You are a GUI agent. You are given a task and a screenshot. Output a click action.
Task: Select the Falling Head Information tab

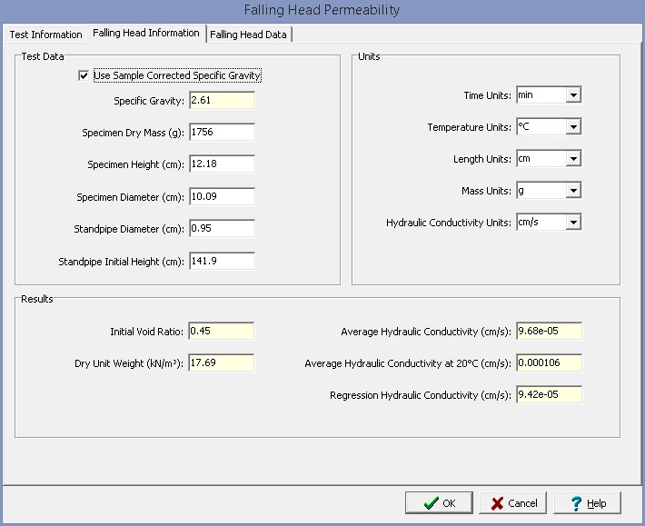point(145,34)
